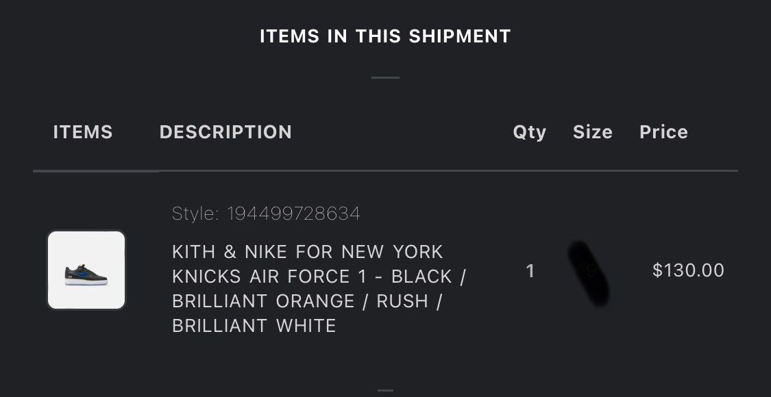
Task: Click the divider under the shipment heading
Action: coord(385,77)
